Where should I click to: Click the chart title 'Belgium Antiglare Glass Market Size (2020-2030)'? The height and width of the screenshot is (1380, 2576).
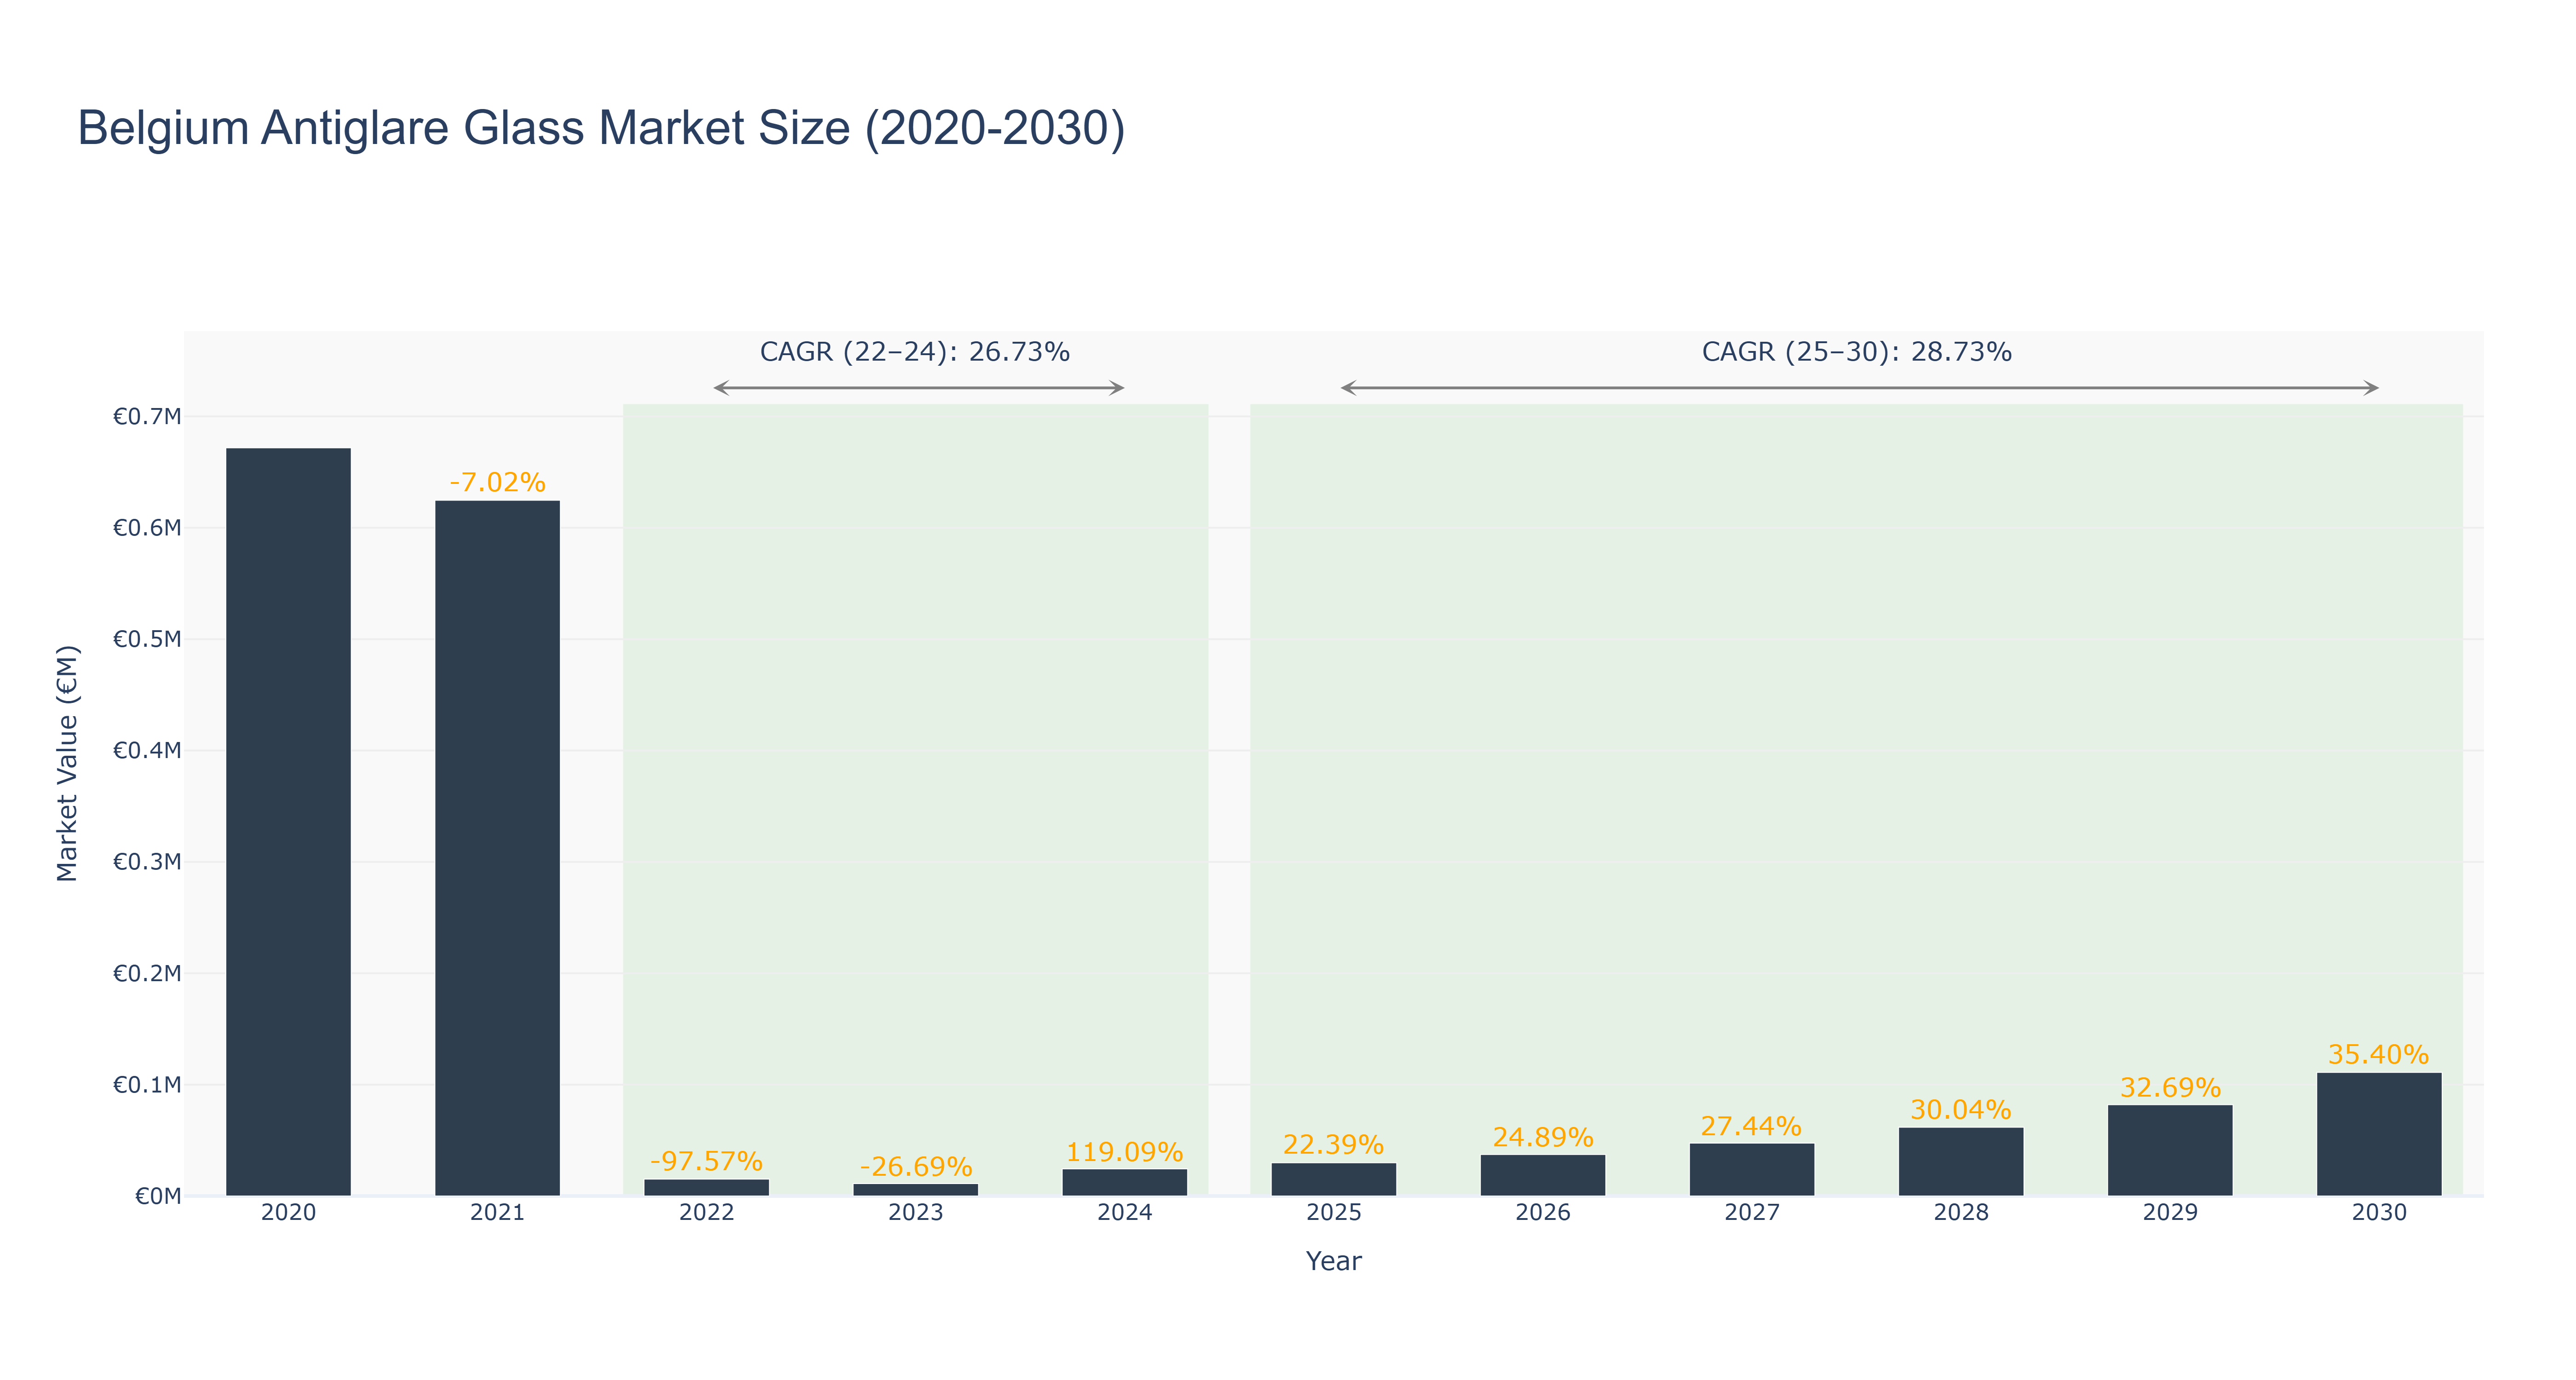tap(601, 129)
